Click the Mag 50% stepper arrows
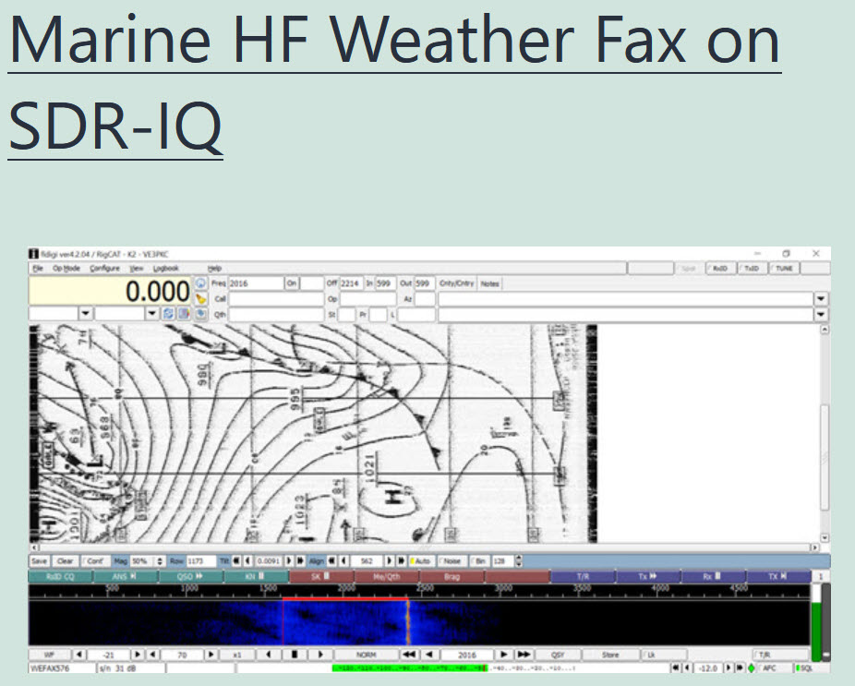This screenshot has height=686, width=855. click(x=161, y=560)
